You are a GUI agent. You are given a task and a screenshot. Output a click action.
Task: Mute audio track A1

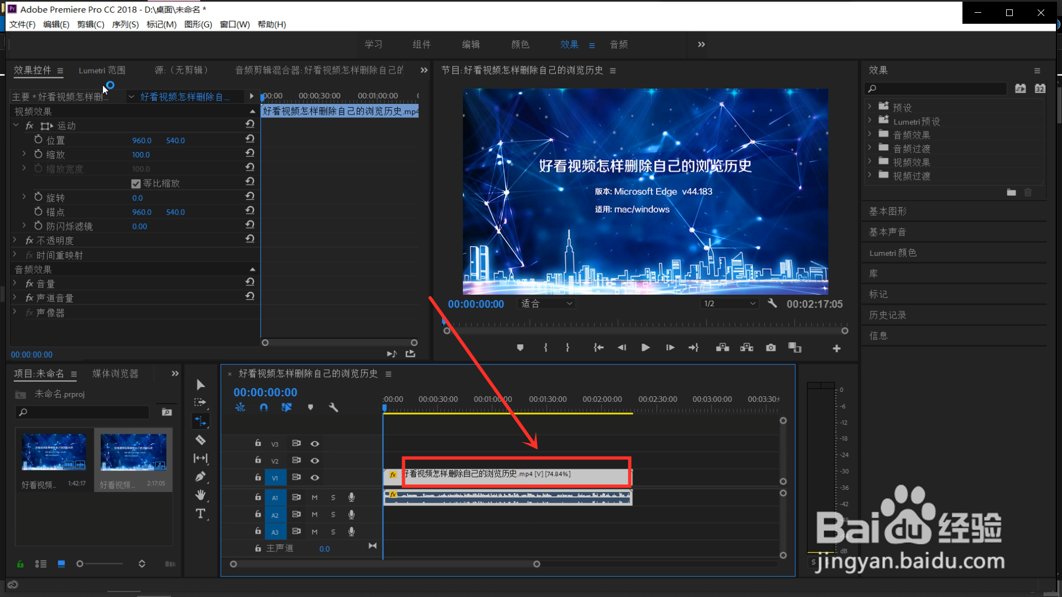point(315,498)
